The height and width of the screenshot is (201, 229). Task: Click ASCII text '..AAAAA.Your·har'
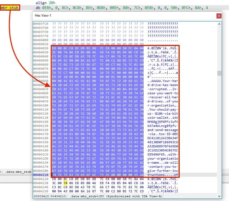163,81
